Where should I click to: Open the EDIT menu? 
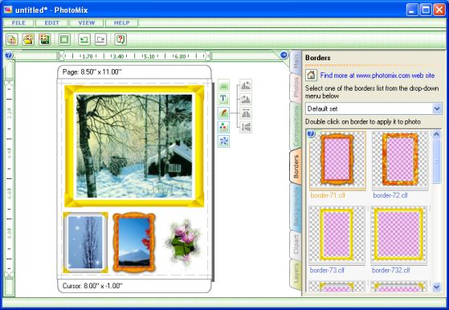(52, 23)
